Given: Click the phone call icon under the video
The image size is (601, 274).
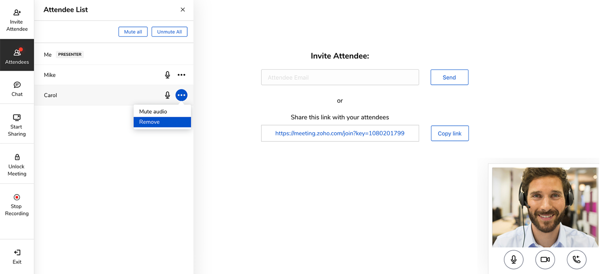Looking at the screenshot, I should (577, 259).
